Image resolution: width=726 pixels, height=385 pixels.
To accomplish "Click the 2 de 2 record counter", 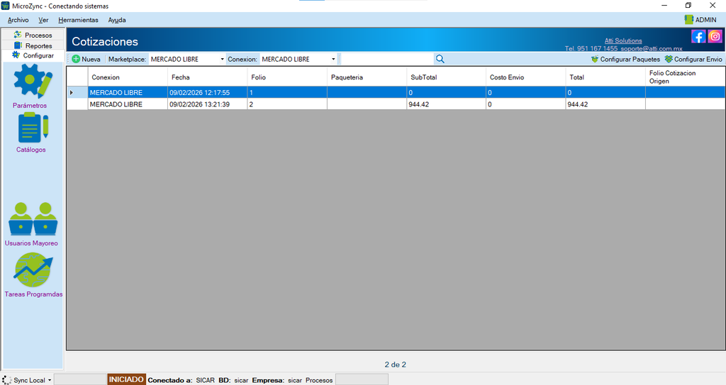I will pyautogui.click(x=395, y=364).
